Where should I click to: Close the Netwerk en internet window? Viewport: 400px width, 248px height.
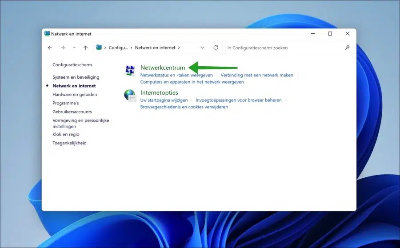pyautogui.click(x=348, y=34)
